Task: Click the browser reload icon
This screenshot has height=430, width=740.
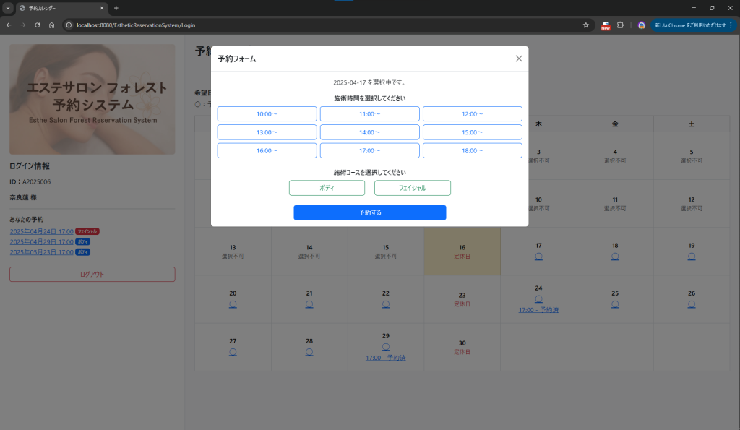Action: (38, 25)
